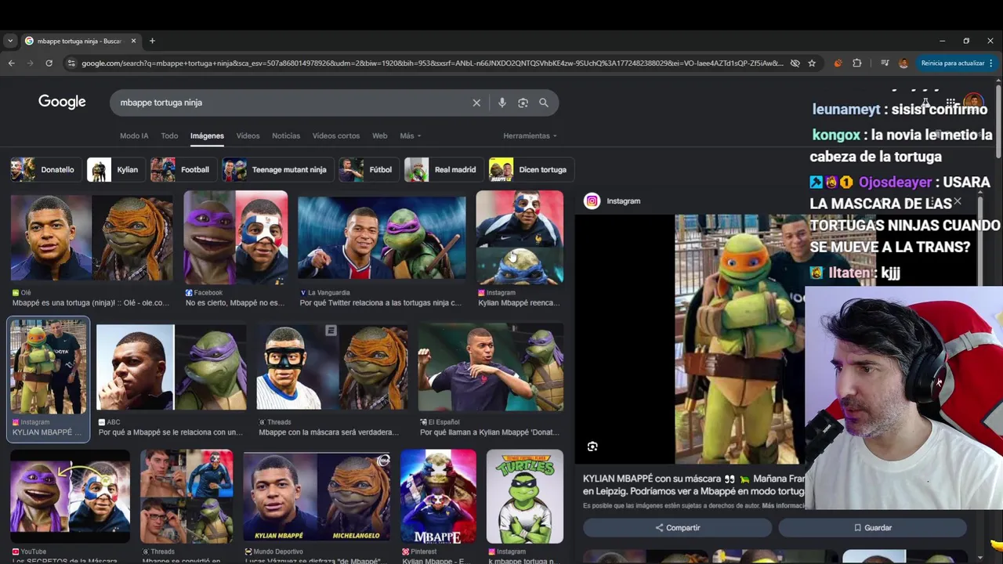This screenshot has width=1003, height=564.
Task: Open Por qué Twitter relaciona link
Action: (x=381, y=302)
